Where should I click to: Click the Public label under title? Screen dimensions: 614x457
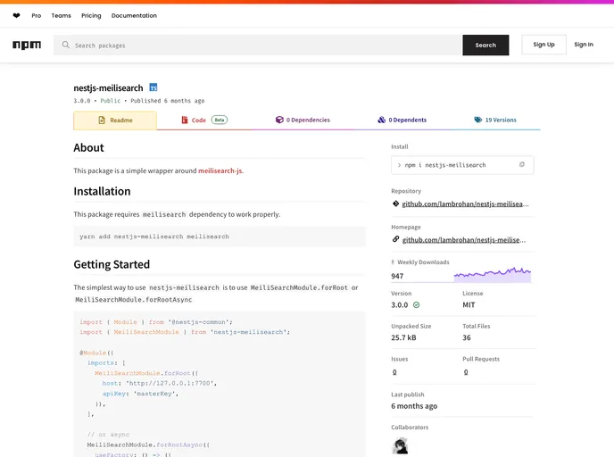(x=111, y=101)
